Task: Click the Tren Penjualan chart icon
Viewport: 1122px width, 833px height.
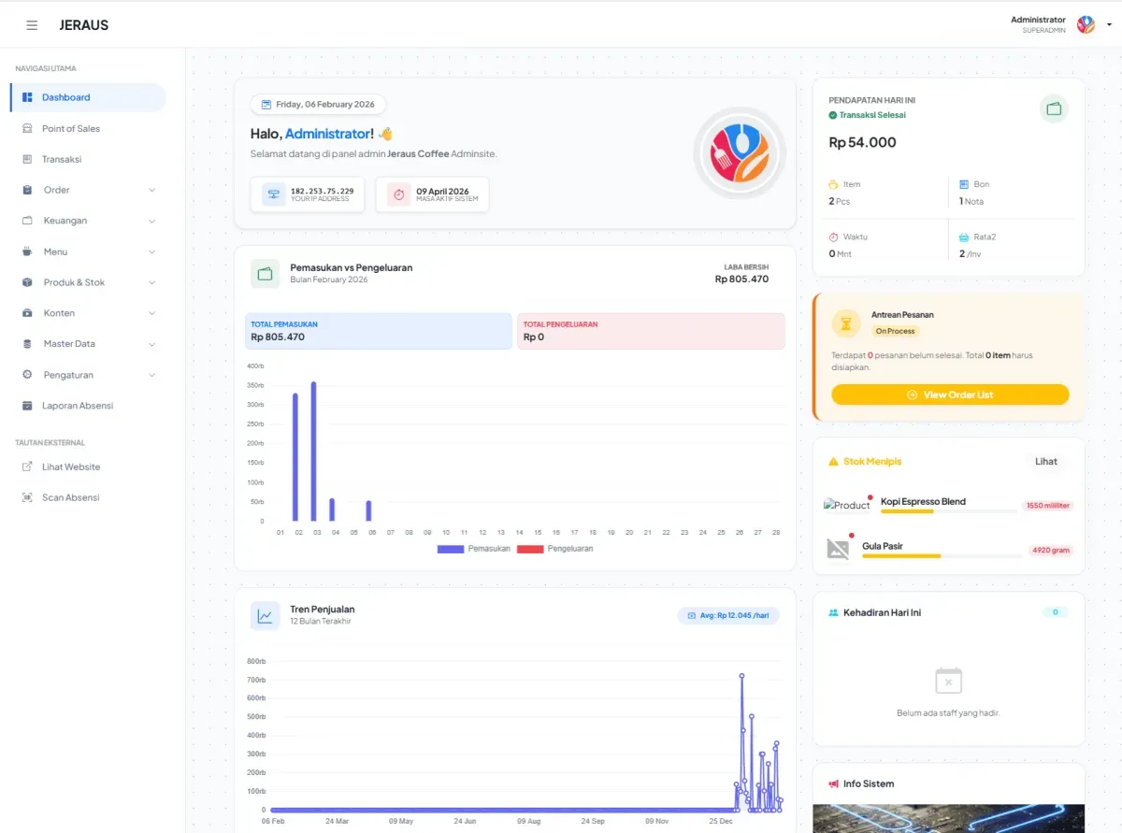Action: pyautogui.click(x=266, y=616)
